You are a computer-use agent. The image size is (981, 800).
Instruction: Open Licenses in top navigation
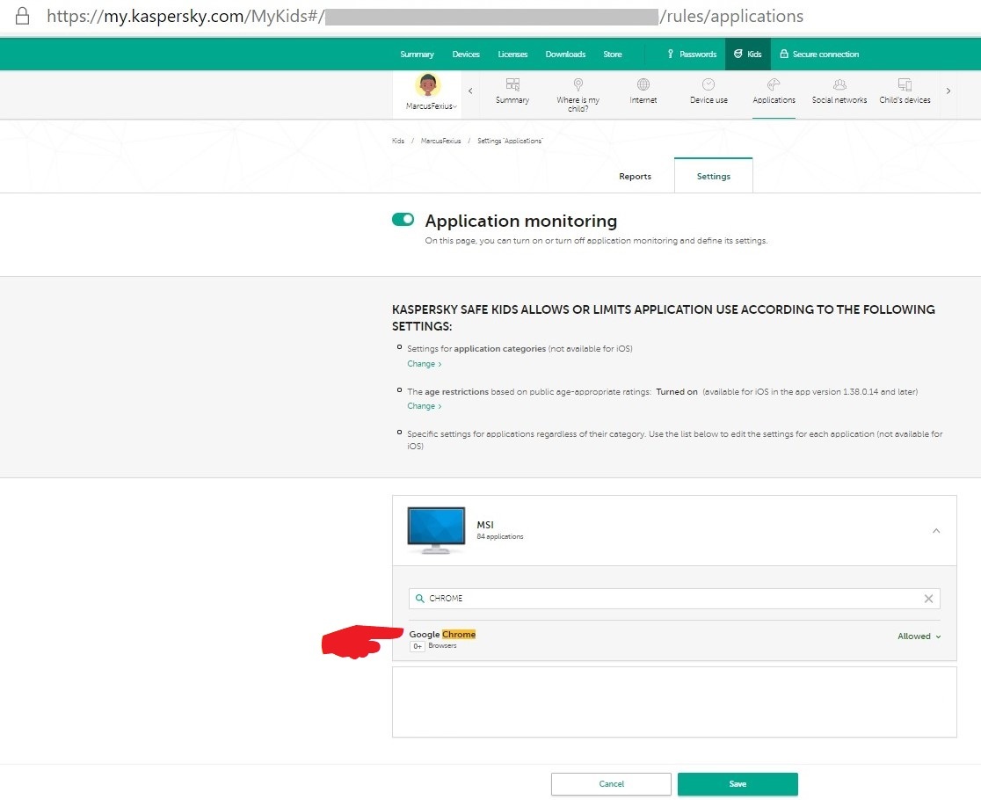coord(512,55)
